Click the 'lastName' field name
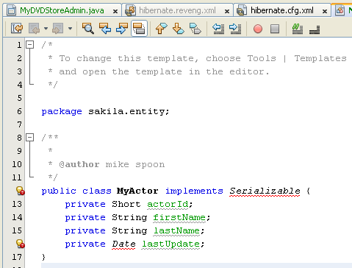This screenshot has width=352, height=268. click(x=176, y=230)
